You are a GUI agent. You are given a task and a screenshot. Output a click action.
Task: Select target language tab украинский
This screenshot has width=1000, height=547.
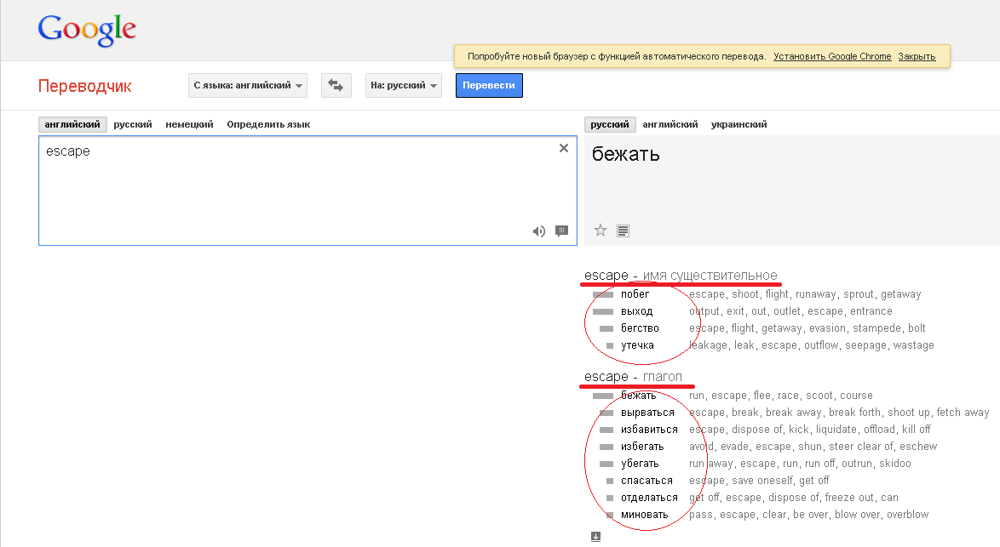point(739,124)
